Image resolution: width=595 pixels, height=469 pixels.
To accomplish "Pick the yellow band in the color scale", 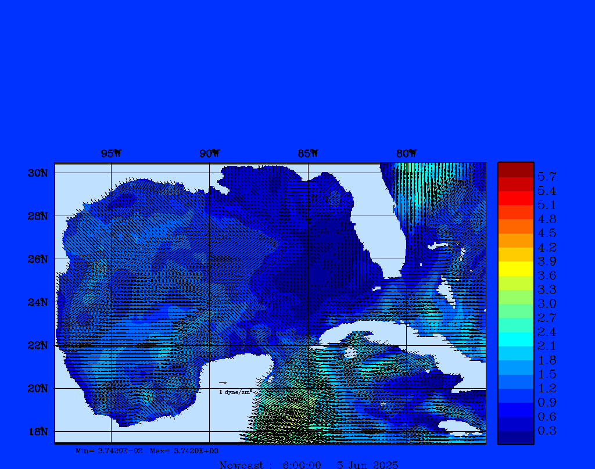I will (515, 268).
